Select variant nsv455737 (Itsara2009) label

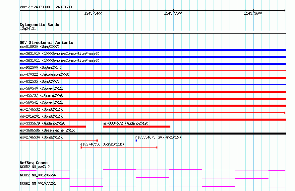tap(42, 95)
